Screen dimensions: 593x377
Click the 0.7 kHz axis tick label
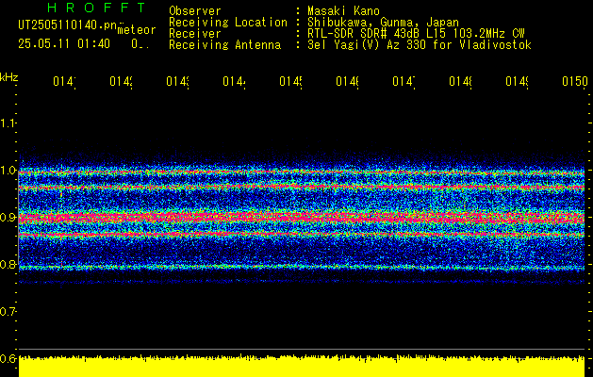click(8, 311)
